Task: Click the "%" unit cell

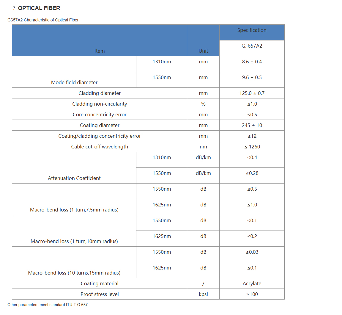Action: (x=203, y=104)
